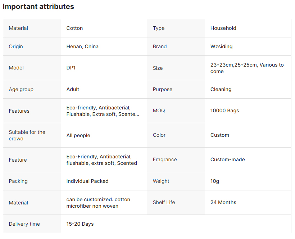Select the All people value
Image resolution: width=295 pixels, height=239 pixels.
click(78, 135)
